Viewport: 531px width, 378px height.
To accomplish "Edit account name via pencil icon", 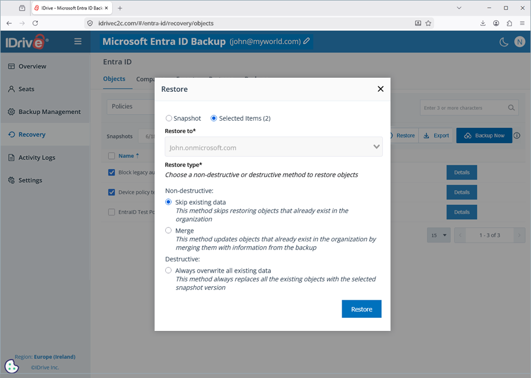I will pyautogui.click(x=306, y=41).
